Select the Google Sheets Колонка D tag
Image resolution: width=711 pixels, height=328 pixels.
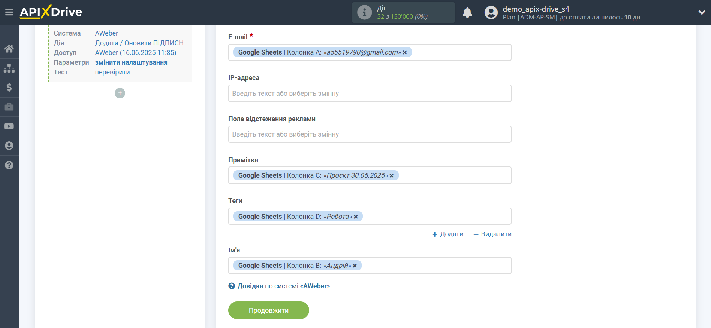click(x=298, y=217)
